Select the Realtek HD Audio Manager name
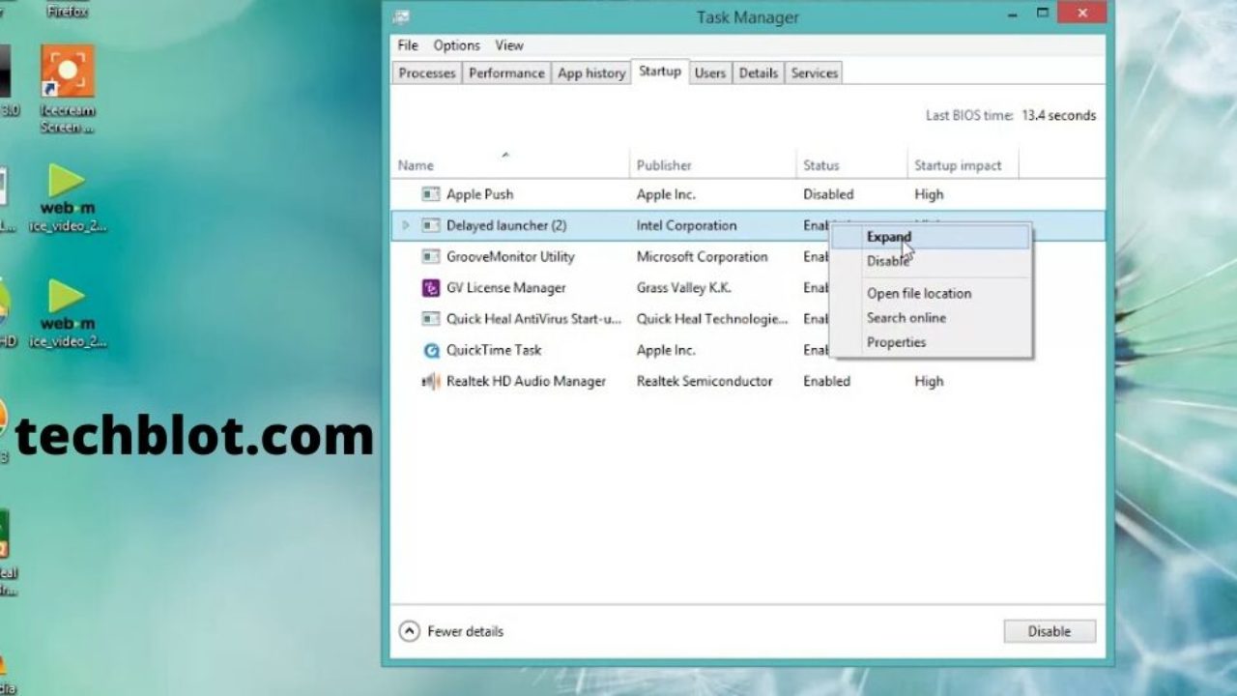The image size is (1237, 696). [526, 381]
